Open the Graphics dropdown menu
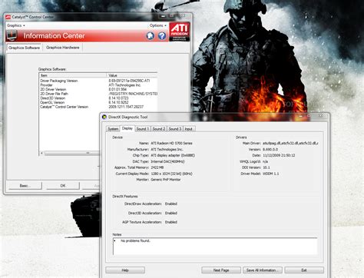The width and height of the screenshot is (364, 278). coord(16,25)
